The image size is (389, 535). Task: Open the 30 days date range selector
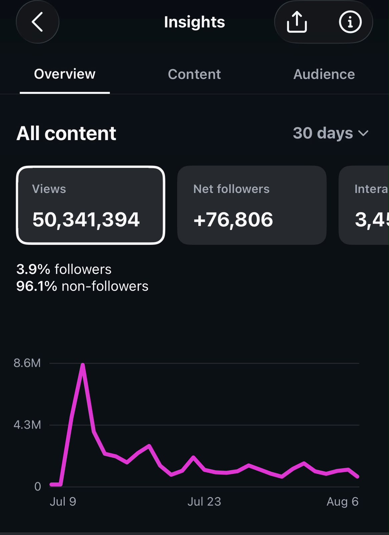click(331, 133)
